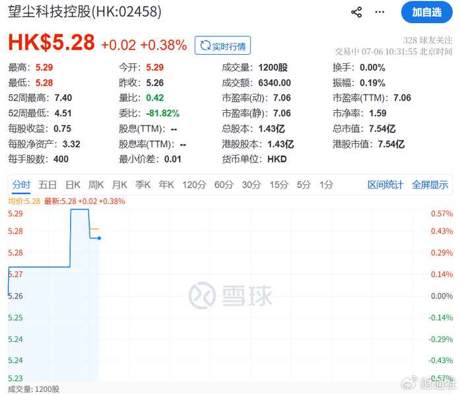
Task: Switch to the 日K chart tab
Action: coord(73,185)
